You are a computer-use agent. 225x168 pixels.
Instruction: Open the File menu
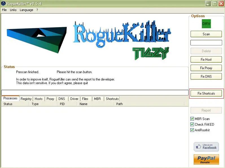4,10
